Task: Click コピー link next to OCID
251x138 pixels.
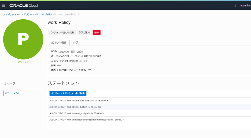Action: pyautogui.click(x=80, y=52)
